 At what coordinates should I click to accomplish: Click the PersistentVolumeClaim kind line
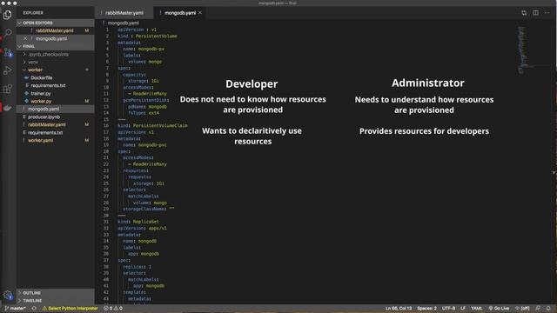[x=153, y=125]
